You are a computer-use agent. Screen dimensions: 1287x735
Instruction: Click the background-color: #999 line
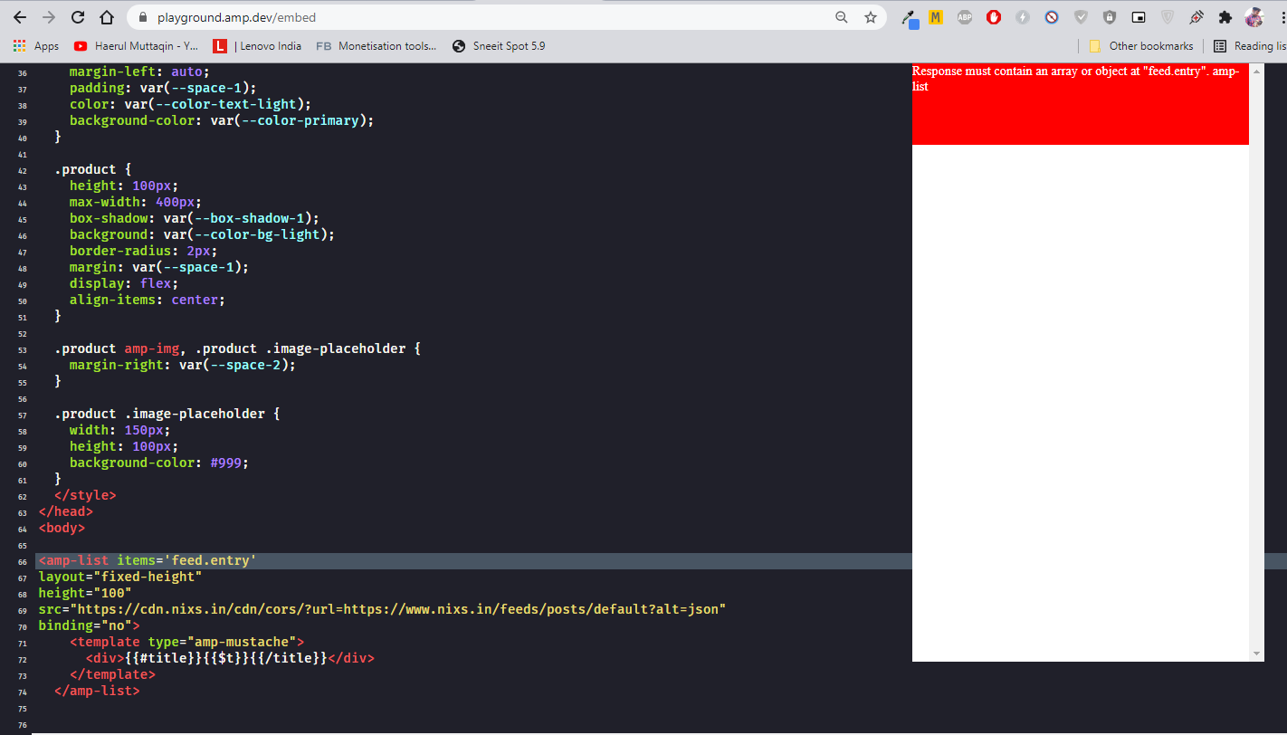[158, 463]
